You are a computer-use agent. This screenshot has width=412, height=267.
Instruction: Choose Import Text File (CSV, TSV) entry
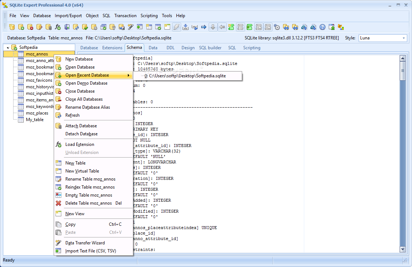[x=94, y=251]
